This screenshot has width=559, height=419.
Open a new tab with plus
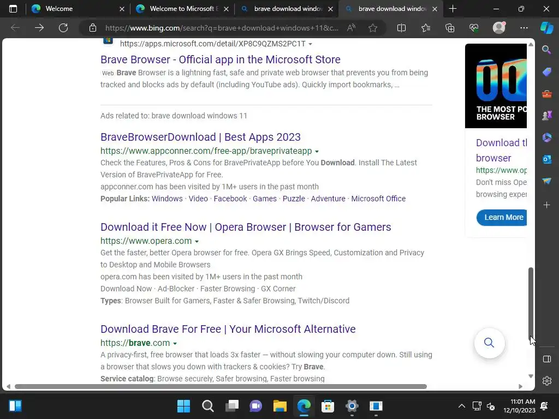[453, 9]
